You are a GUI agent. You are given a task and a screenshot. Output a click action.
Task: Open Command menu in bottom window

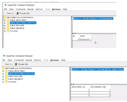tap(19, 60)
